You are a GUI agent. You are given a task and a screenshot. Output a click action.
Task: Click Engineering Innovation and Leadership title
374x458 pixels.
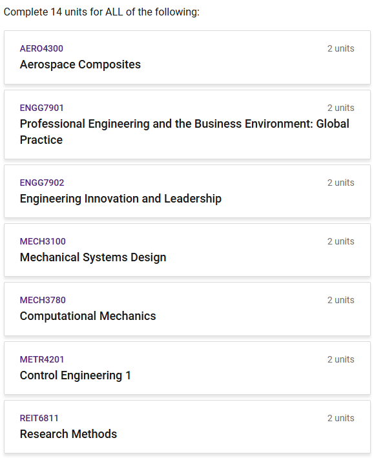121,199
